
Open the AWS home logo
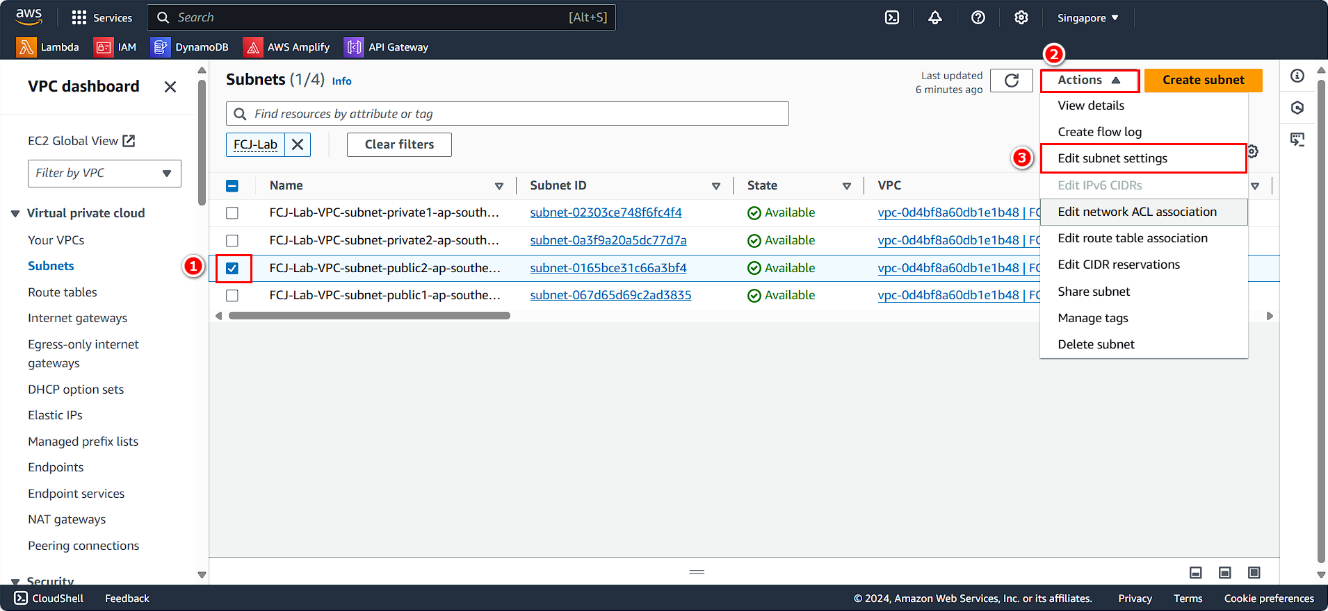click(x=29, y=17)
